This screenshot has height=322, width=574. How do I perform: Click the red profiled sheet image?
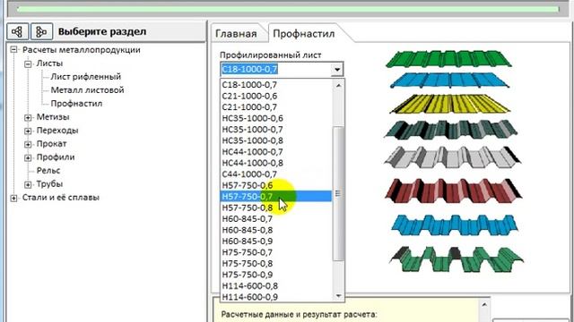point(454,191)
